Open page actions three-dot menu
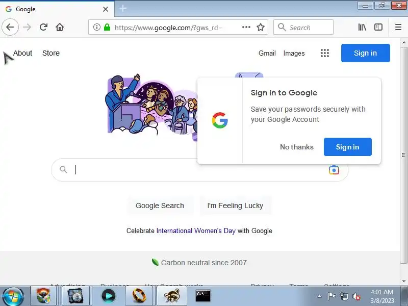 [246, 27]
